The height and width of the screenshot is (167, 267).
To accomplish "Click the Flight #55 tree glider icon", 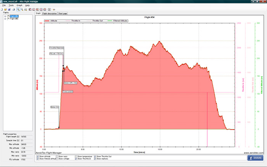I will (8, 19).
